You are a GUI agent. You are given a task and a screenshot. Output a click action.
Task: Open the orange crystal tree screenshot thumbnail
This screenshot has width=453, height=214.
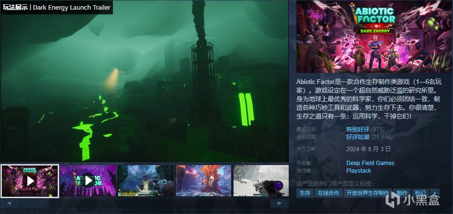pos(203,180)
